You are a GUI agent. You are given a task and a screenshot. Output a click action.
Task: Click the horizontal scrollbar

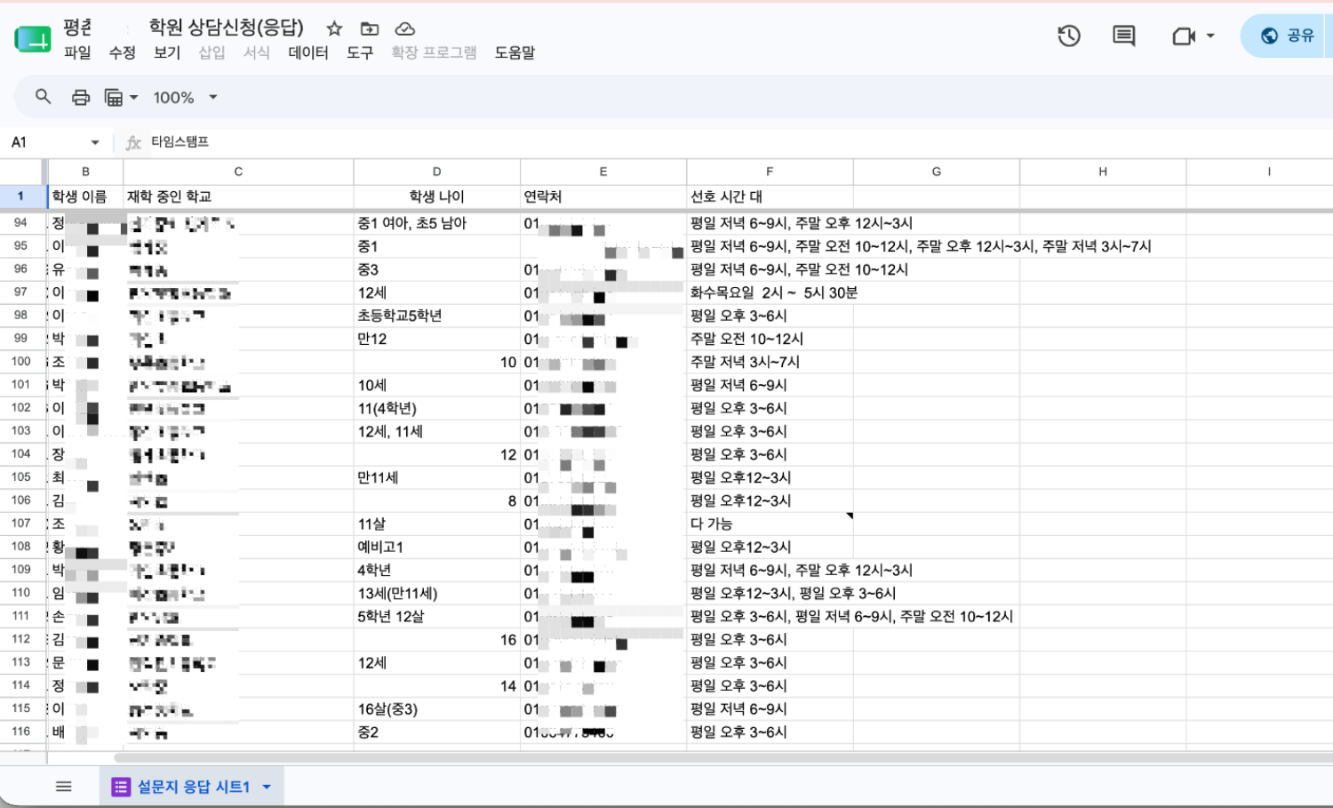723,757
